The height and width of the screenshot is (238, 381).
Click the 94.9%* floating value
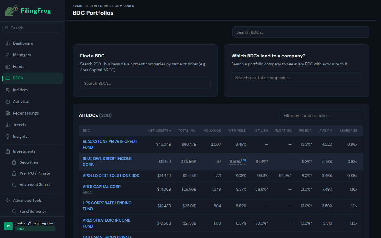coord(285,176)
